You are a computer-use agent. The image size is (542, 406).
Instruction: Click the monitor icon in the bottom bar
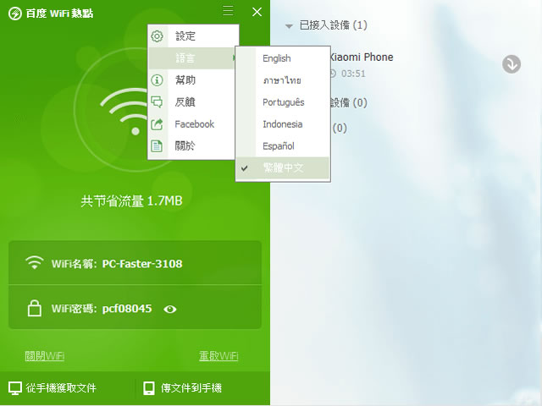15,388
